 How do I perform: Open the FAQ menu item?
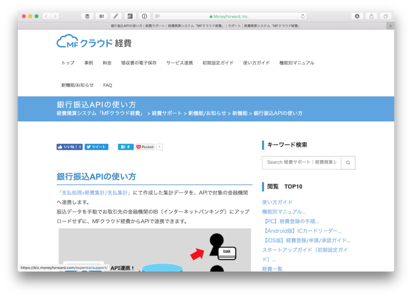pyautogui.click(x=108, y=85)
